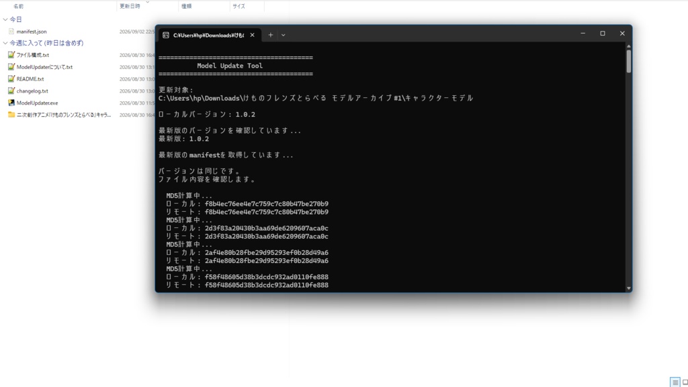Click the ファイル構成.txt file icon
Viewport: 688px width, 387px height.
click(11, 55)
